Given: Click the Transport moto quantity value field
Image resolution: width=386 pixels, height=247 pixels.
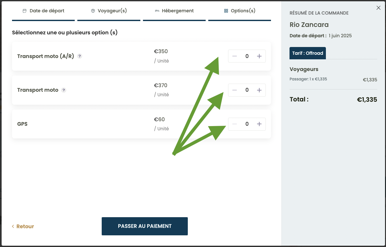Looking at the screenshot, I should (x=247, y=90).
